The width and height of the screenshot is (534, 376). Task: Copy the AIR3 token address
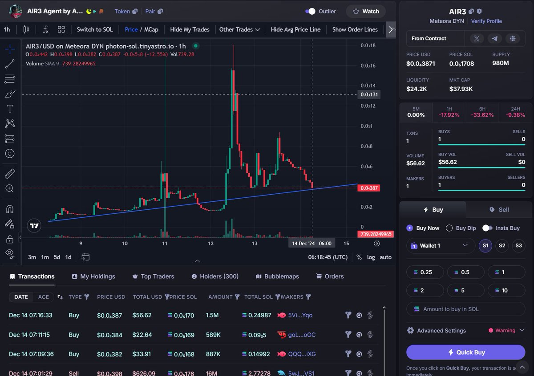click(x=471, y=12)
